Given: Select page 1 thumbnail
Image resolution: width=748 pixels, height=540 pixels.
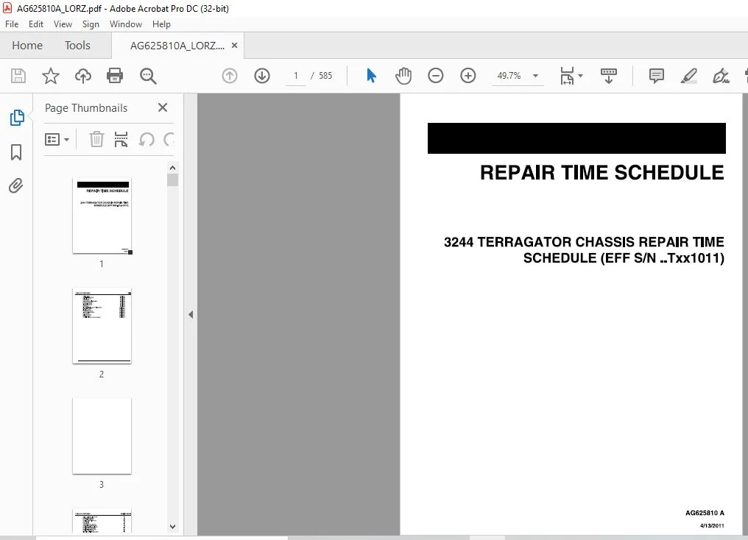Looking at the screenshot, I should [102, 216].
